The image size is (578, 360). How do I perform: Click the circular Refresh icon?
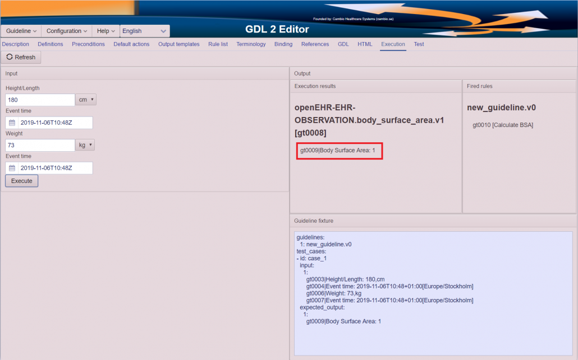(x=9, y=57)
